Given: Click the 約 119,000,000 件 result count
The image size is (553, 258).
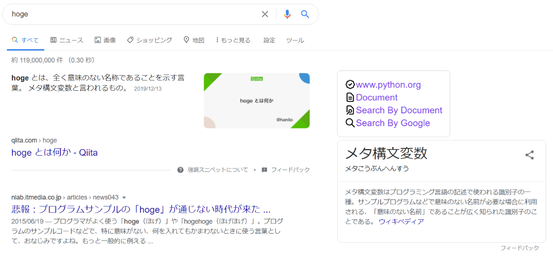Looking at the screenshot, I should (x=53, y=60).
